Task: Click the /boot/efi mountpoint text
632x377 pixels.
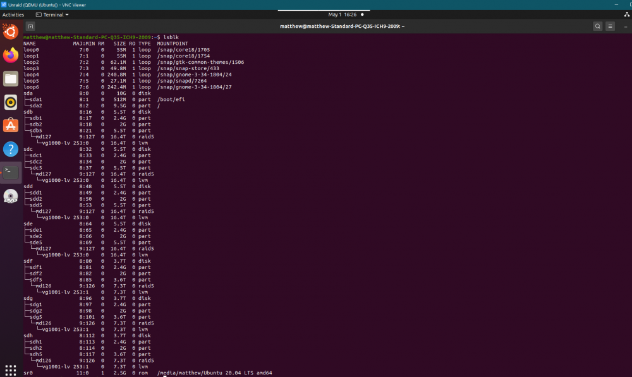Action: pyautogui.click(x=171, y=100)
